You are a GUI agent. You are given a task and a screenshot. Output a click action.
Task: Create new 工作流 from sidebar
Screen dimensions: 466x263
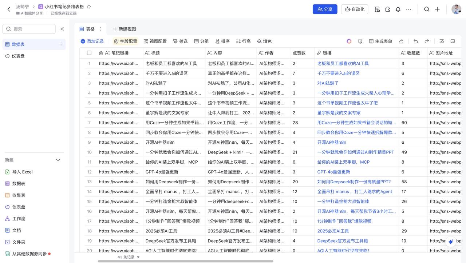point(15,219)
